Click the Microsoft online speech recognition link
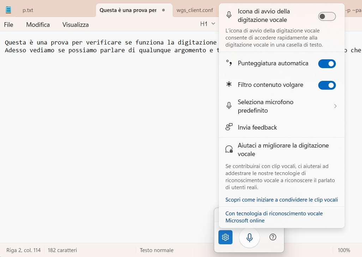This screenshot has width=362, height=257. point(274,217)
